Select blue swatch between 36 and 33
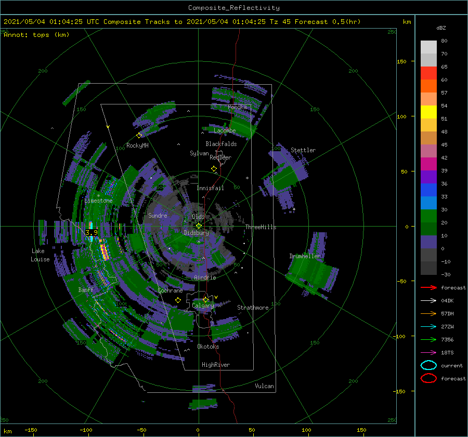The height and width of the screenshot is (437, 468). 428,190
